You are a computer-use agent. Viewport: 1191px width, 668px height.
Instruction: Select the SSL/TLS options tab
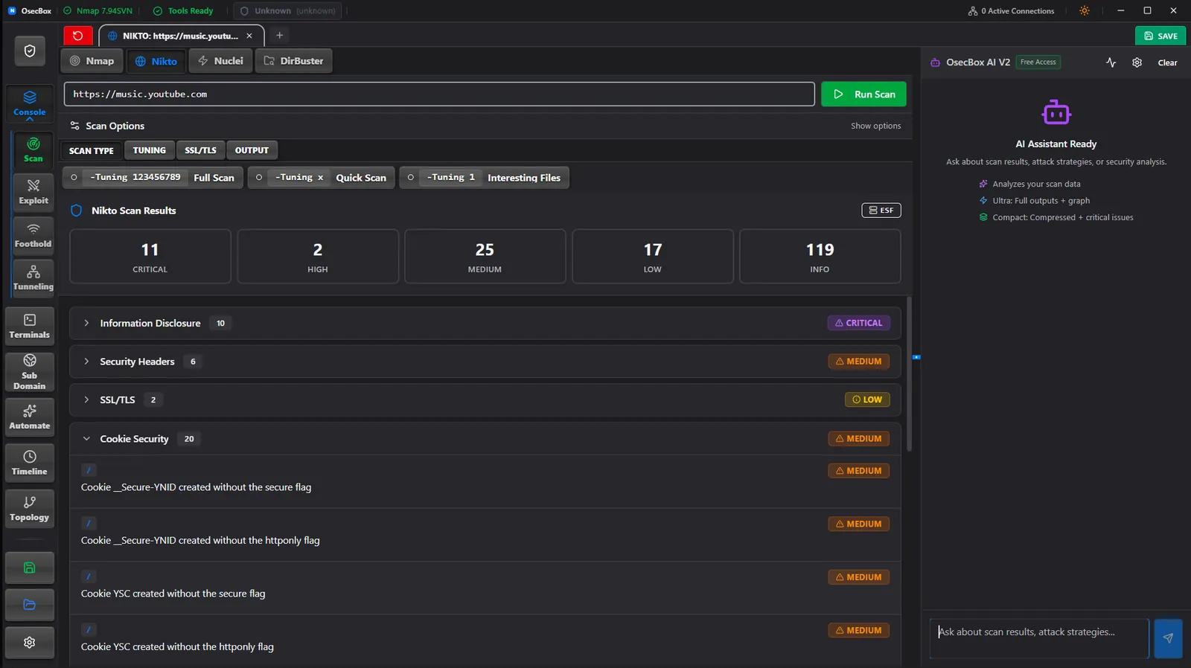(x=200, y=150)
